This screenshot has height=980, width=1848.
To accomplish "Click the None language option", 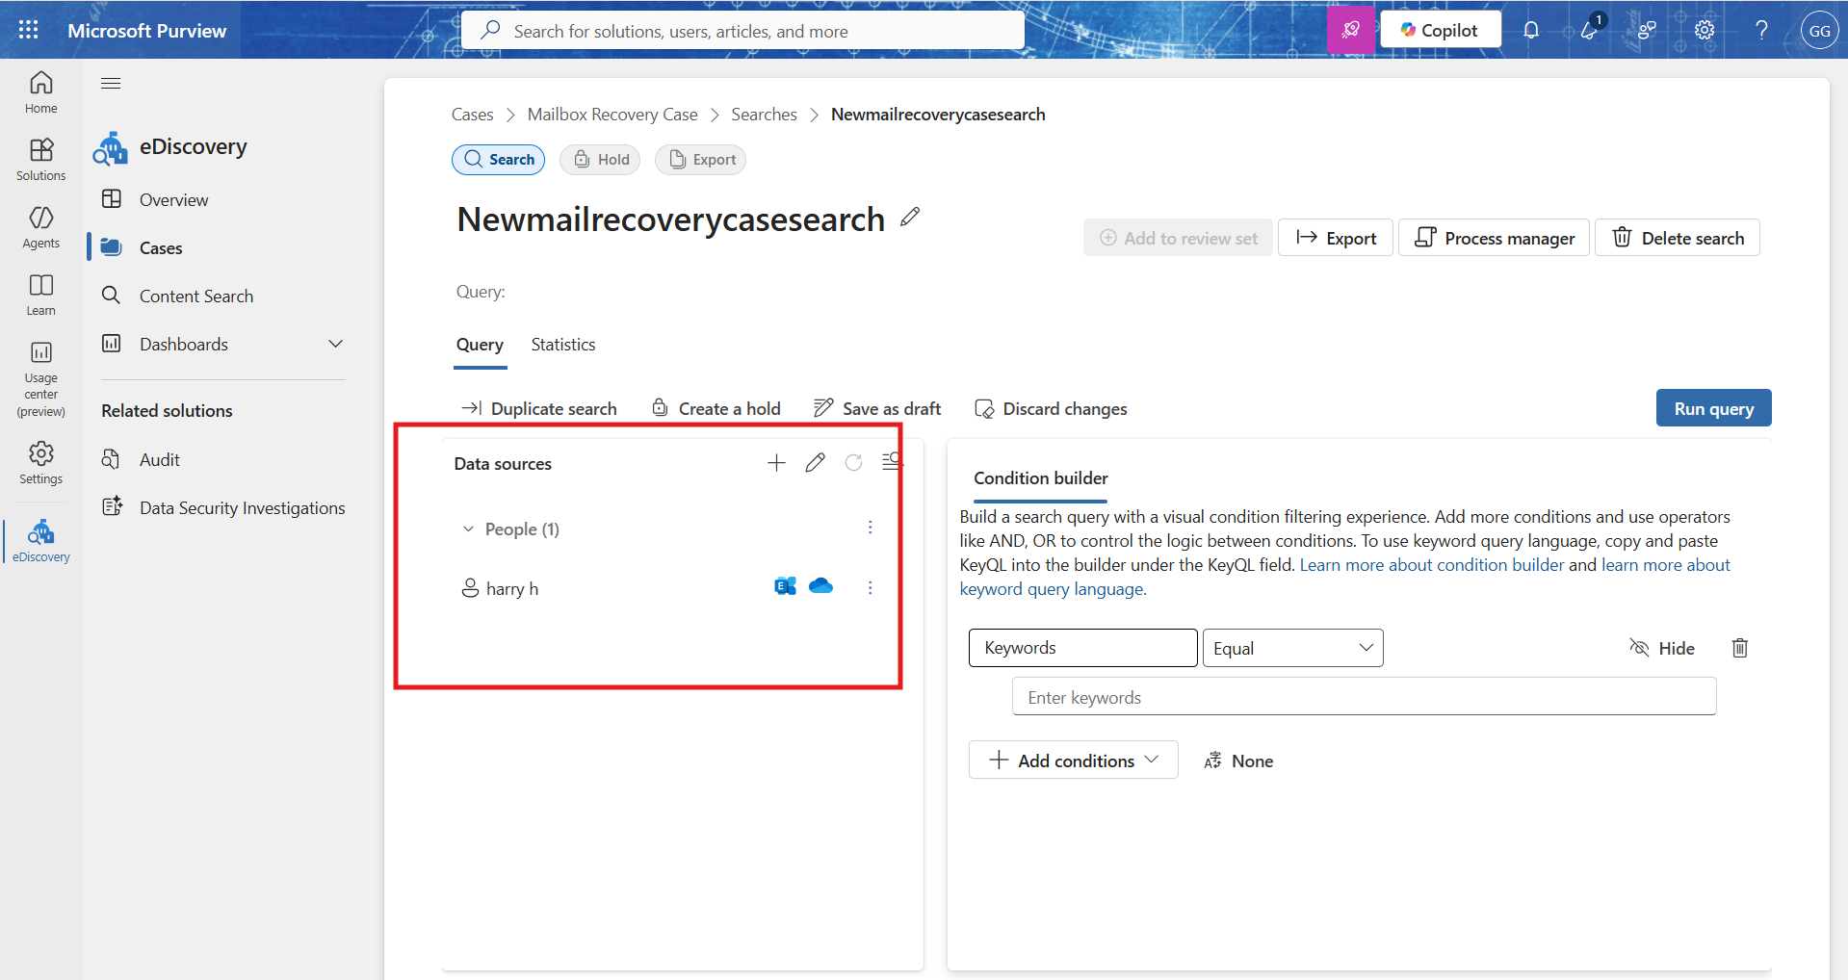I will click(x=1238, y=761).
